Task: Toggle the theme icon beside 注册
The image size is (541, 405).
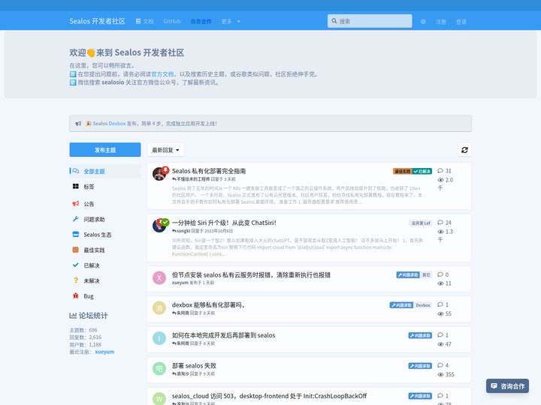Action: pyautogui.click(x=423, y=22)
